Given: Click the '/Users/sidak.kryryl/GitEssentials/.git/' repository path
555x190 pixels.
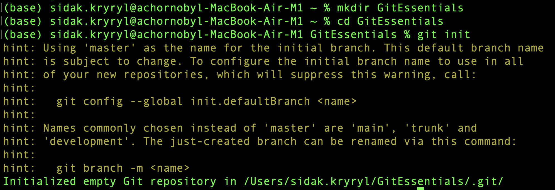Looking at the screenshot, I should pos(373,181).
